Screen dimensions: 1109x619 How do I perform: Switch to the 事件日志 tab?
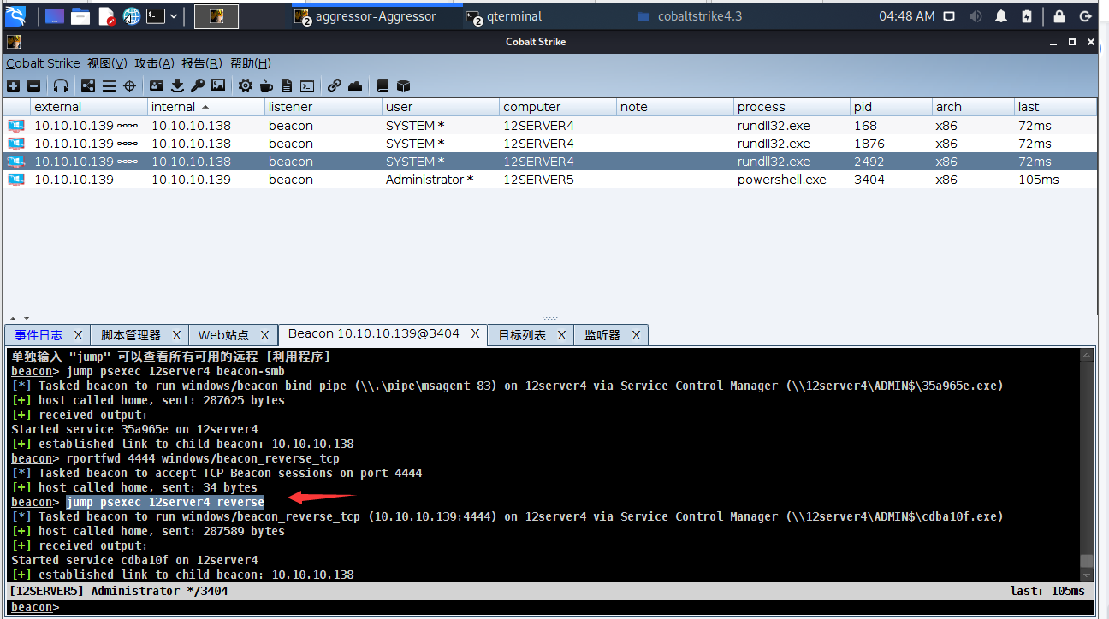pyautogui.click(x=39, y=335)
